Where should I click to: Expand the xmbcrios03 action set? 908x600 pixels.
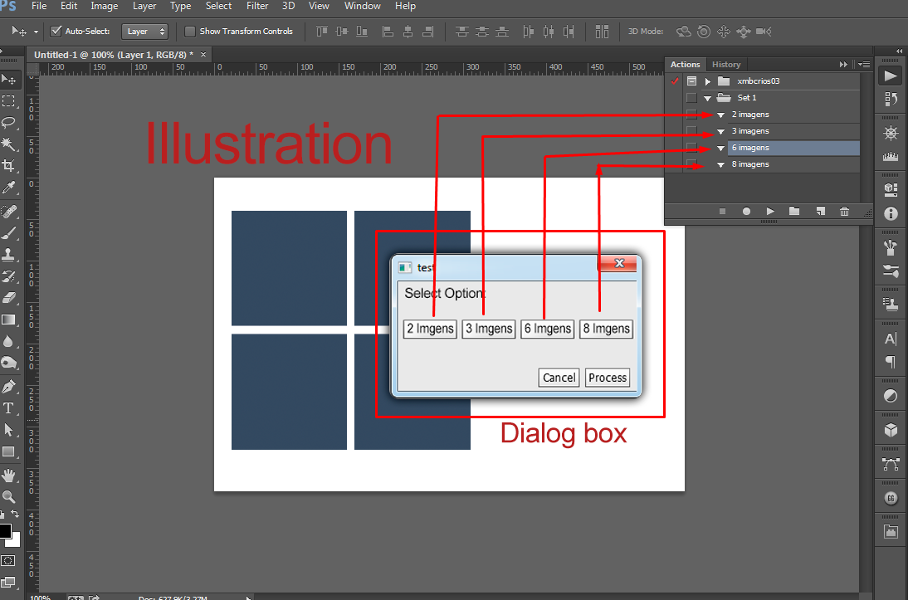[708, 81]
